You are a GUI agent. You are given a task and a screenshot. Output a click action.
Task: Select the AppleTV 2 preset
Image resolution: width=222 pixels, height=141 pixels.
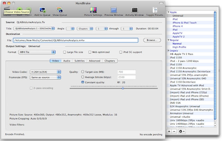pos(179,36)
